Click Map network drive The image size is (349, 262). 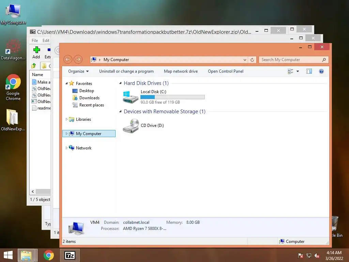pos(181,71)
